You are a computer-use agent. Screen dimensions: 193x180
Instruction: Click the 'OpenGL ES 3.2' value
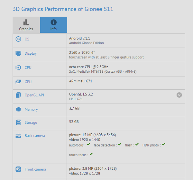click(x=81, y=94)
